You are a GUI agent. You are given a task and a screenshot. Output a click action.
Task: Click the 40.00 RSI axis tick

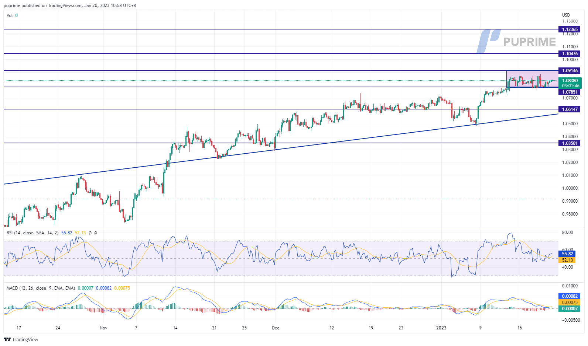(x=568, y=267)
